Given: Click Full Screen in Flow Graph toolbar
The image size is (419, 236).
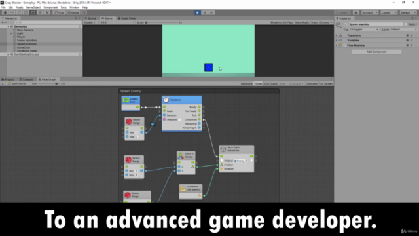Looking at the screenshot, I should [325, 84].
